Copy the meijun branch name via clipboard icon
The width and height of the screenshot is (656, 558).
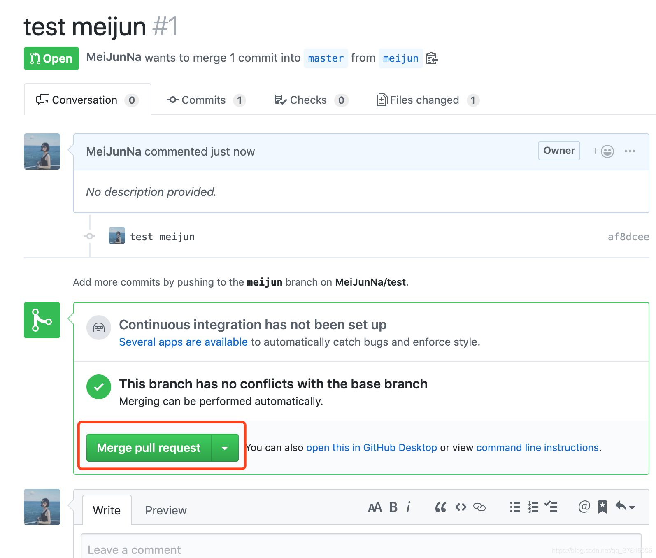(x=432, y=58)
